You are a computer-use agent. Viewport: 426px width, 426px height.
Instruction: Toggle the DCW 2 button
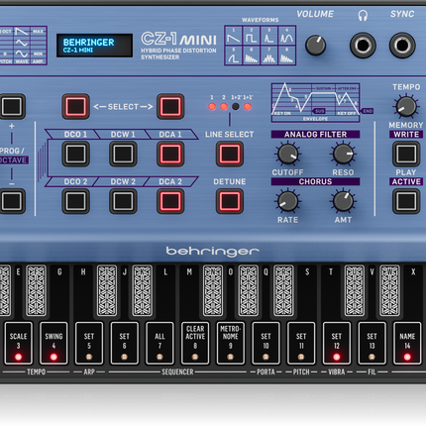(x=123, y=201)
